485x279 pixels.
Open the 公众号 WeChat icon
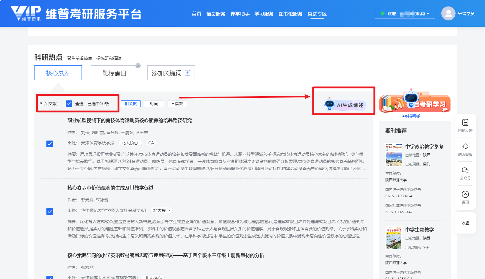tap(465, 170)
